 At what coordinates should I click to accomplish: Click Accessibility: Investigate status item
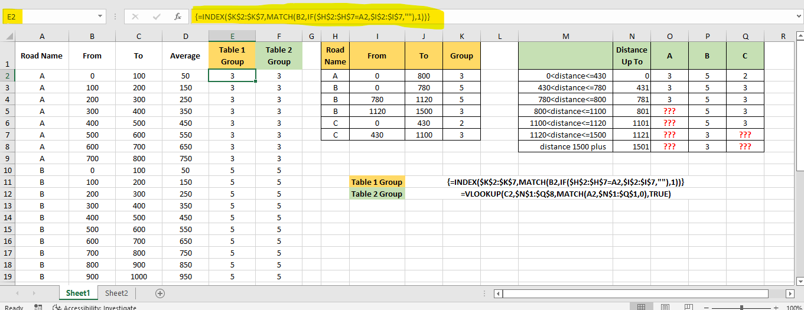[x=95, y=308]
